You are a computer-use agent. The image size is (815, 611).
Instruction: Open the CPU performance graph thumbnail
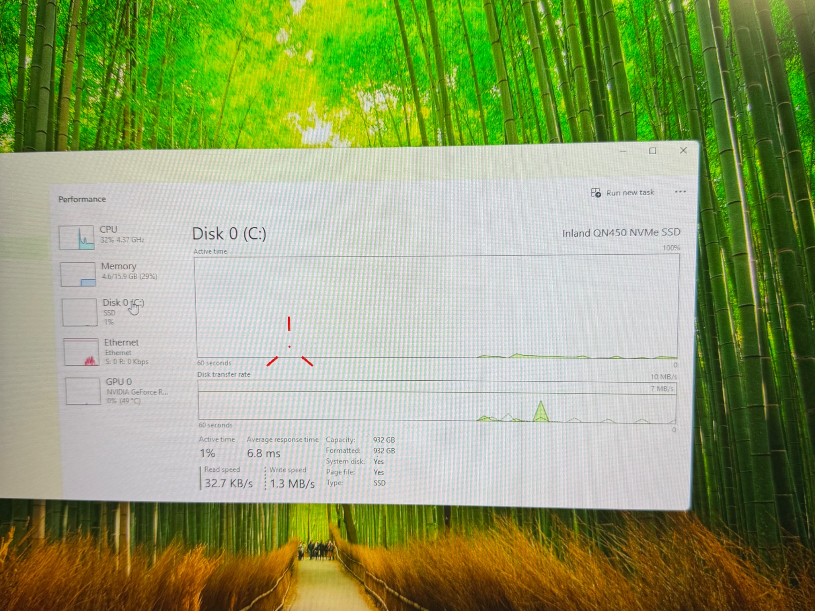point(77,237)
